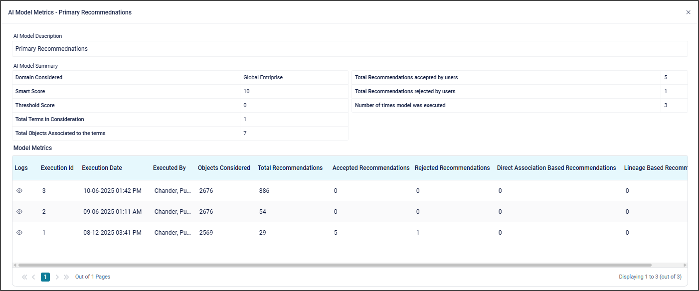699x291 pixels.
Task: Click the horizontal scrollbar of metrics table
Action: [x=334, y=265]
